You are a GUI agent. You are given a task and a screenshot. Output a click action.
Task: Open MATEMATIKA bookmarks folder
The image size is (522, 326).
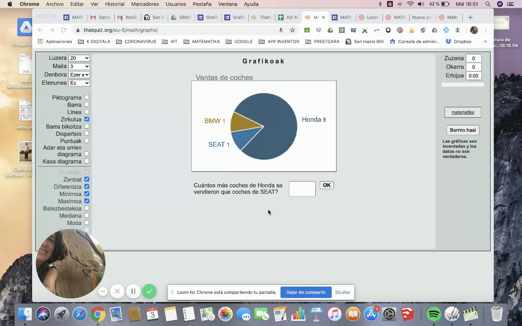[202, 42]
